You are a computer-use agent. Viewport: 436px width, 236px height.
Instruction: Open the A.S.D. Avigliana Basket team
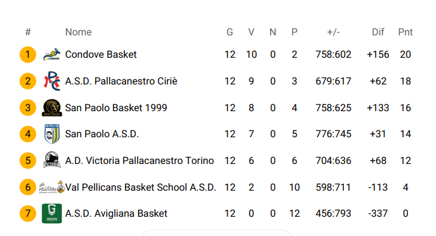tap(116, 213)
